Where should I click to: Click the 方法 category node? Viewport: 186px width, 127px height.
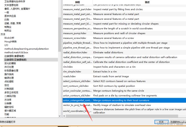[x=3, y=34]
